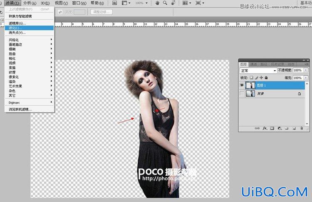Screen dimensions: 312x202
Task: Expand the 渲染 (Render) submenu
Action: (29, 81)
